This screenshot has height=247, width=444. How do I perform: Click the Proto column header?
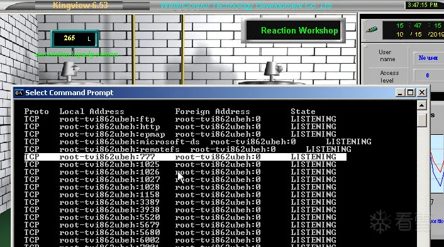[x=36, y=112]
